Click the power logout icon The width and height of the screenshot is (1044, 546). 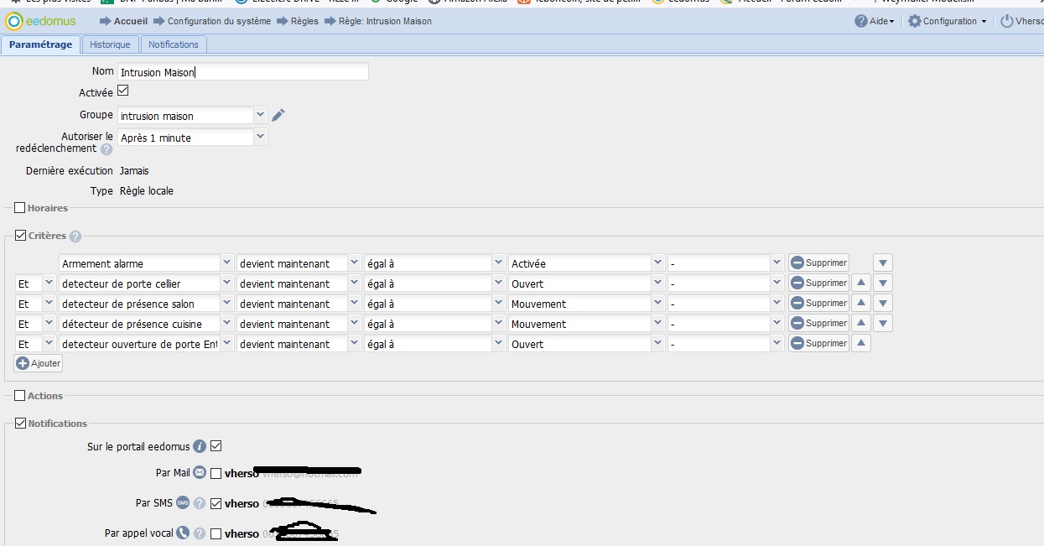point(1007,21)
